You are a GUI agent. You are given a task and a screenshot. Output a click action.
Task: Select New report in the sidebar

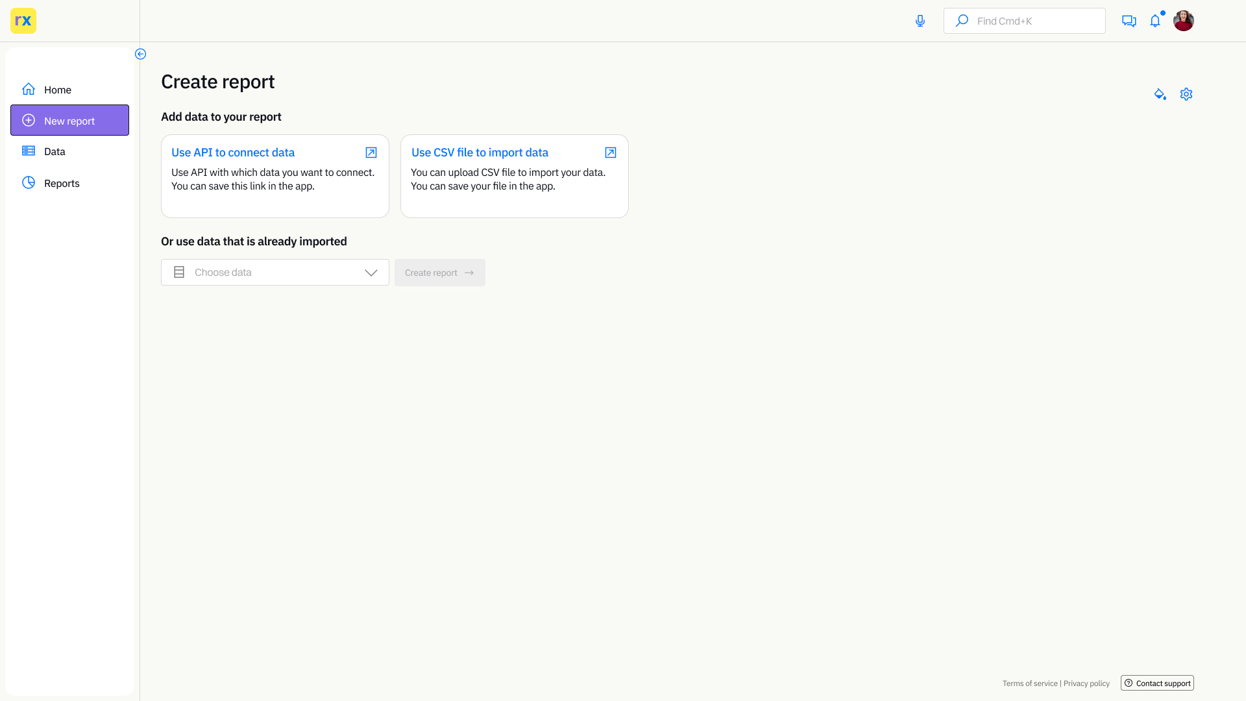click(69, 120)
